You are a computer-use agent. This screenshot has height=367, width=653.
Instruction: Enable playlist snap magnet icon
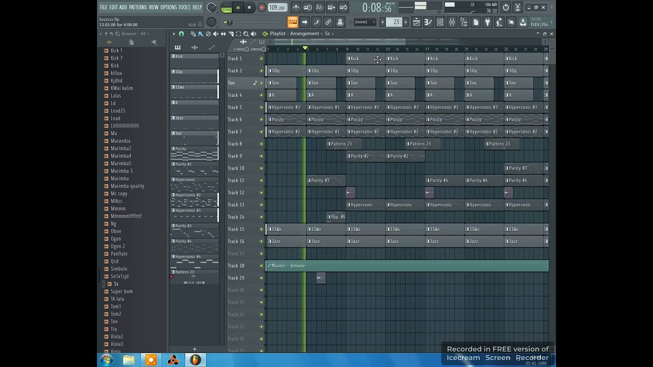click(x=182, y=34)
